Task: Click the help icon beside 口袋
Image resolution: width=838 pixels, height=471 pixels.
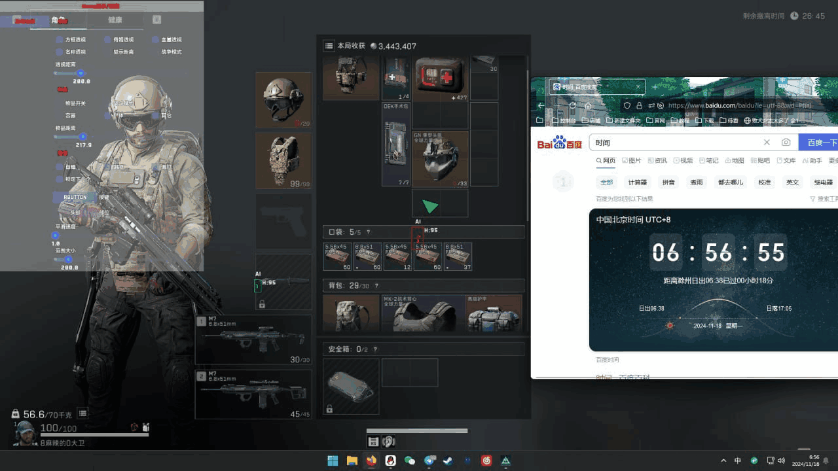Action: pos(368,232)
